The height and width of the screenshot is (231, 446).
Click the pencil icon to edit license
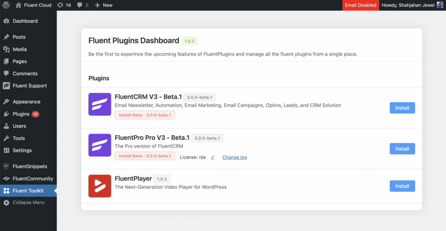(213, 157)
